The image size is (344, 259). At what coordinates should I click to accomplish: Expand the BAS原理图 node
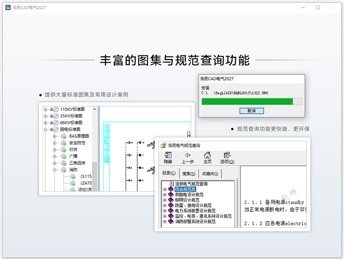click(x=54, y=136)
